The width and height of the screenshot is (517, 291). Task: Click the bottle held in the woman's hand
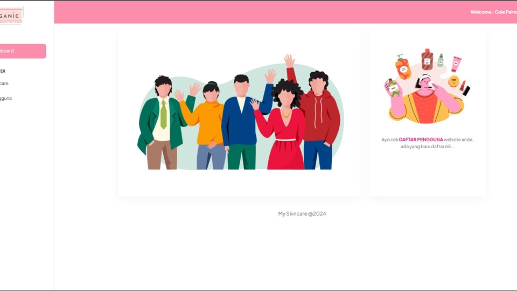393,88
